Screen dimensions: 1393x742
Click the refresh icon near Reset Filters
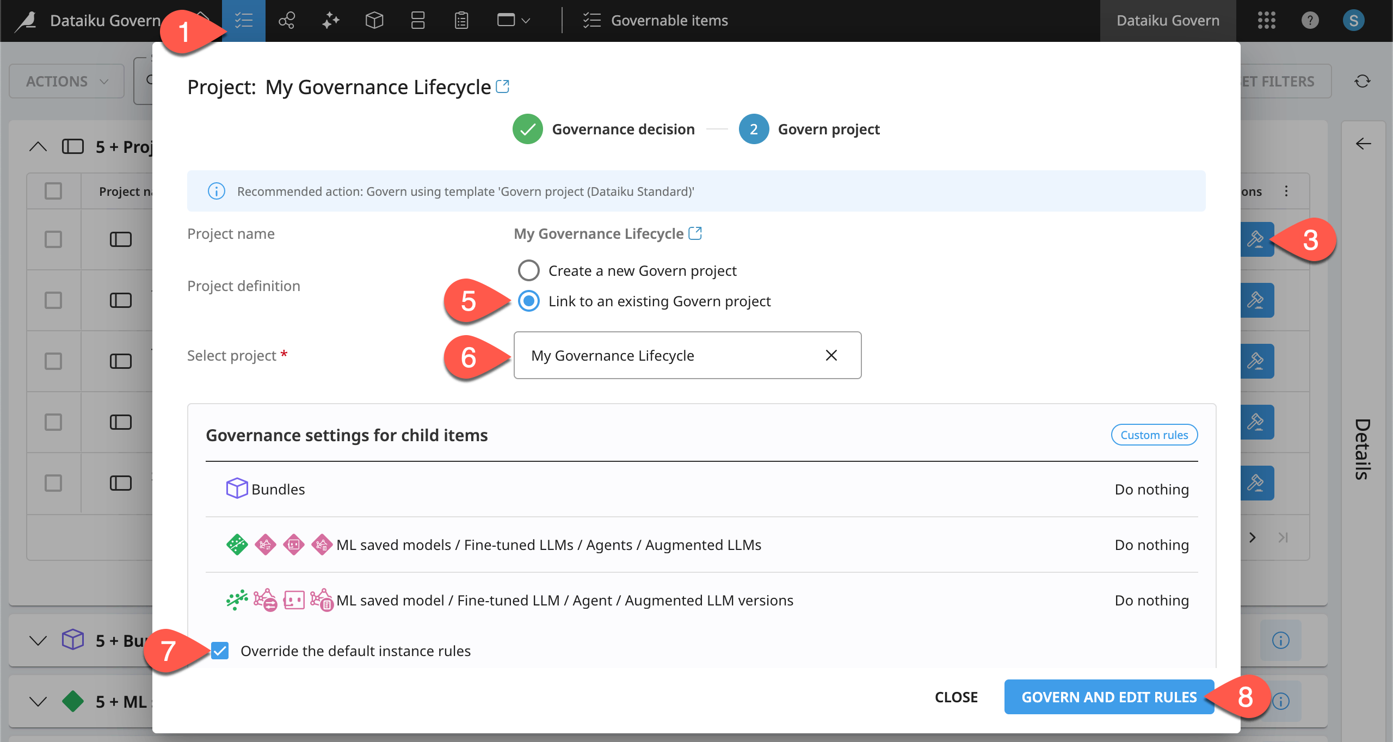(x=1362, y=81)
